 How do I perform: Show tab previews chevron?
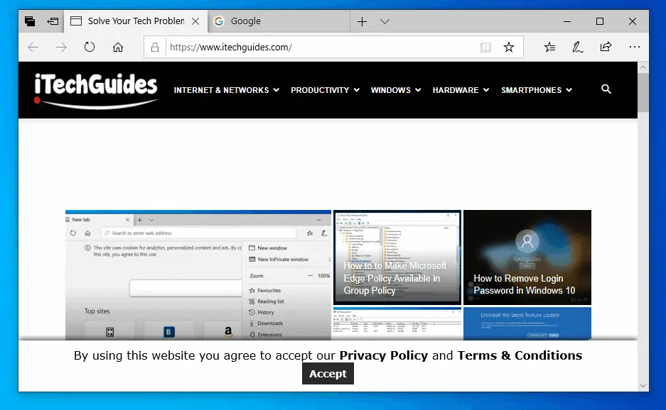pyautogui.click(x=385, y=21)
